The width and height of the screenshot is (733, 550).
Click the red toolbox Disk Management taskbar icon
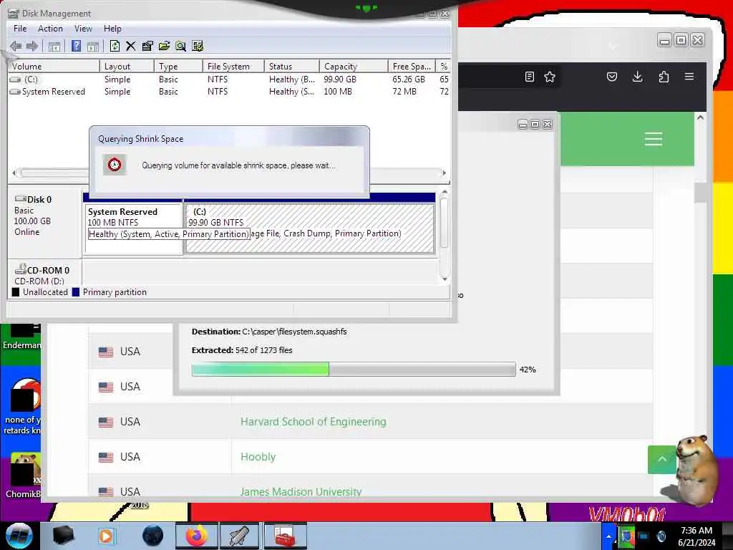284,536
